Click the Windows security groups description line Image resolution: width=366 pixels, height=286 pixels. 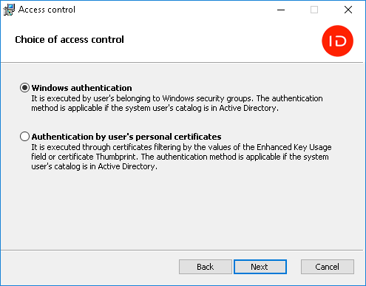click(x=177, y=98)
